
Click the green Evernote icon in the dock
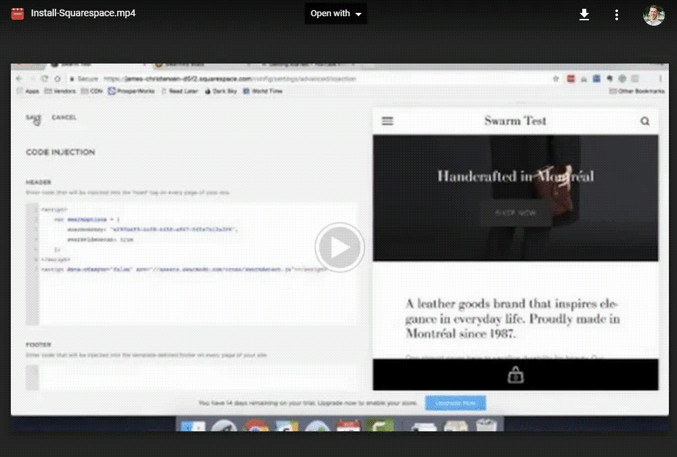click(379, 427)
